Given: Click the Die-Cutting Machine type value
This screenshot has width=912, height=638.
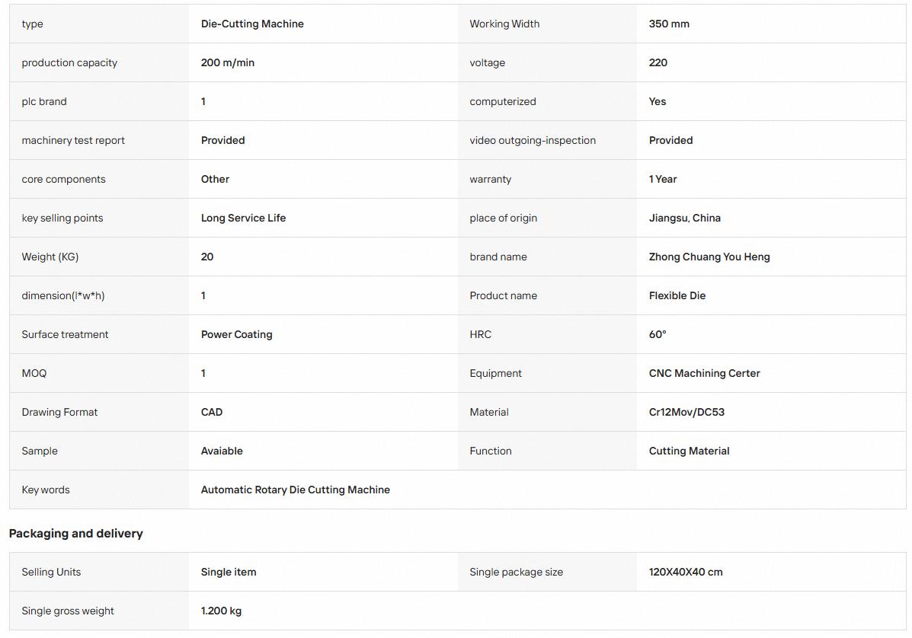Looking at the screenshot, I should tap(252, 24).
